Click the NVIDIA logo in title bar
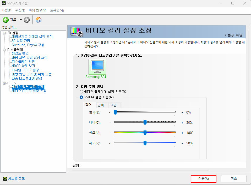Screen dimensions: 251x185 [x=4, y=3]
